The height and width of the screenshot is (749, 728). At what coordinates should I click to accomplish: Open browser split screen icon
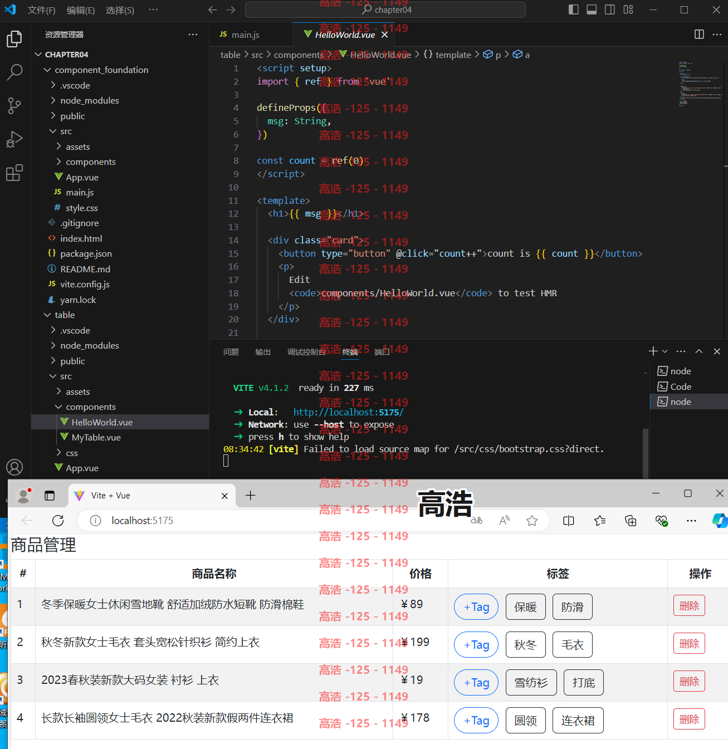pyautogui.click(x=569, y=521)
